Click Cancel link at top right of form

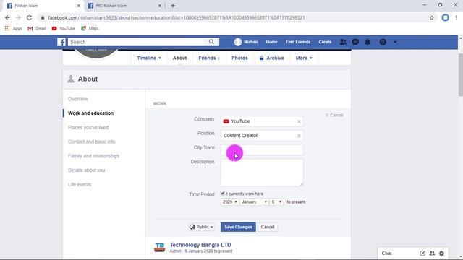[x=334, y=115]
